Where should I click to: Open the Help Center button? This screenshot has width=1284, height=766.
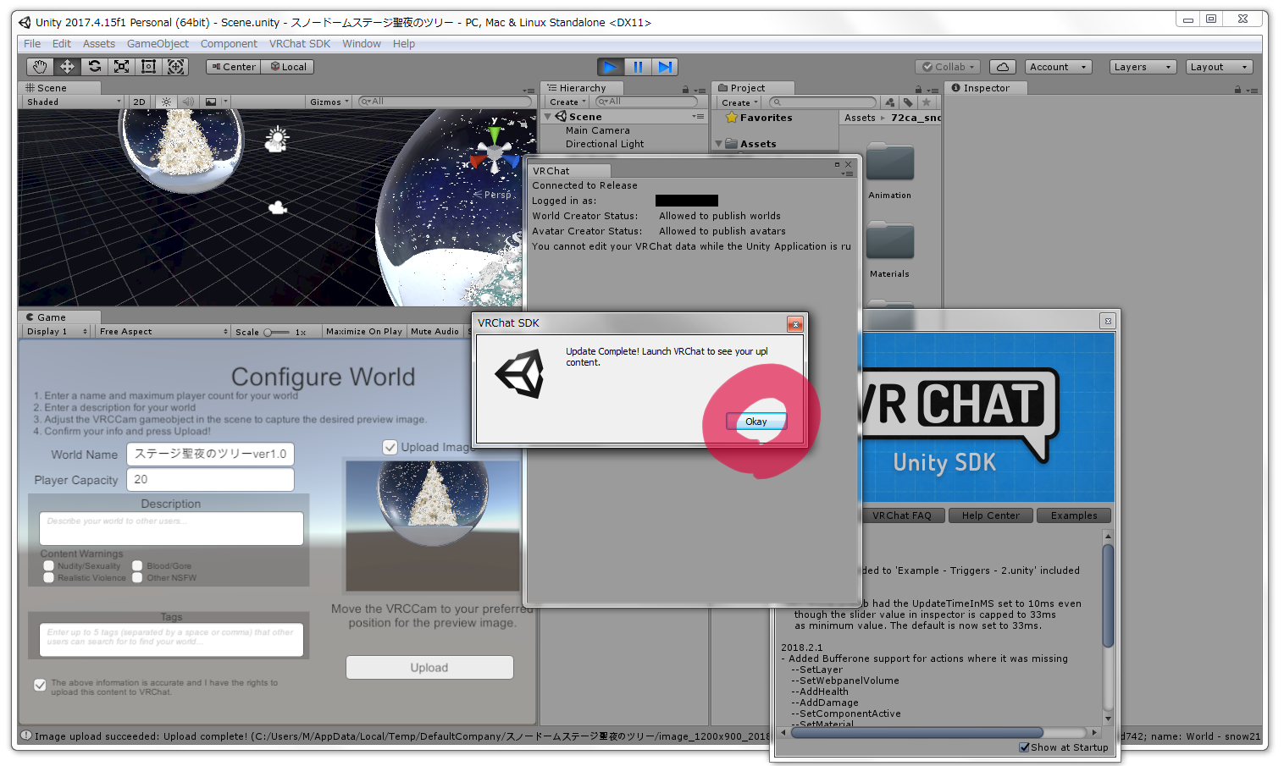991,515
